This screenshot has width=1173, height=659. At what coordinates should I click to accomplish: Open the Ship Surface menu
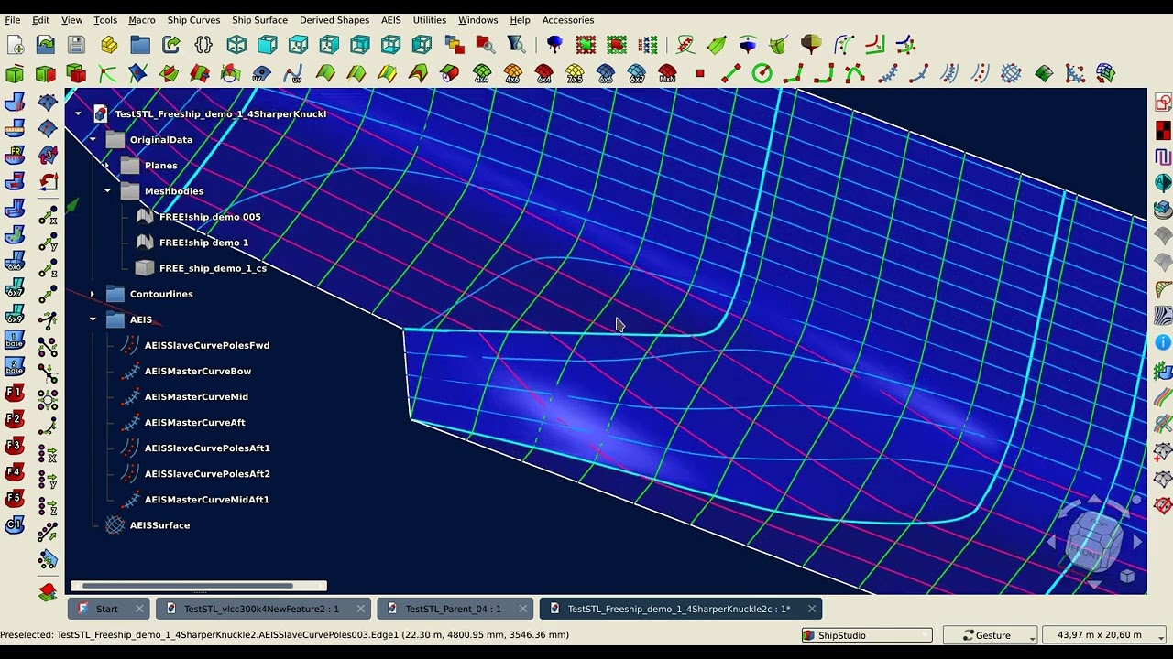[259, 20]
